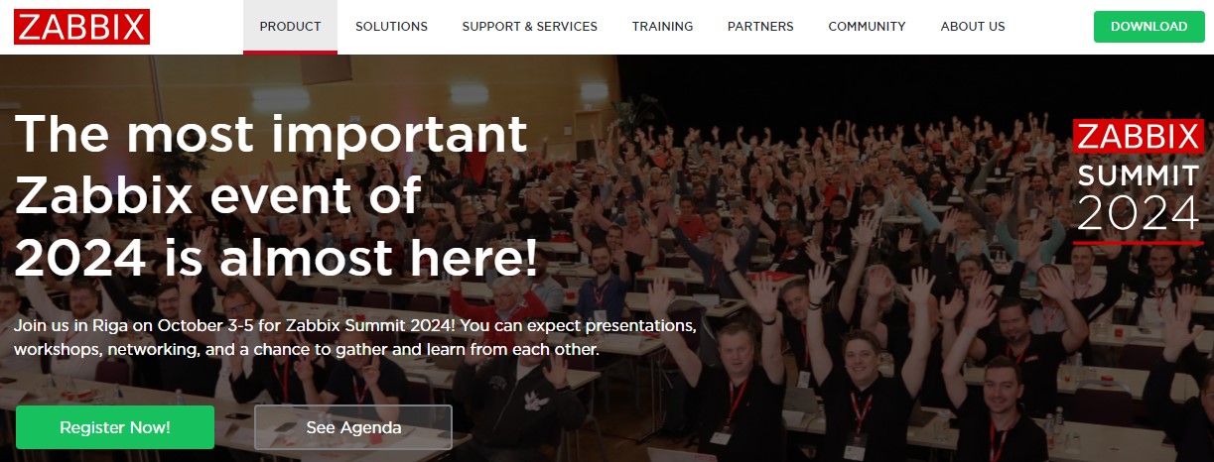The height and width of the screenshot is (462, 1214).
Task: Click the green DOWNLOAD button
Action: tap(1148, 27)
